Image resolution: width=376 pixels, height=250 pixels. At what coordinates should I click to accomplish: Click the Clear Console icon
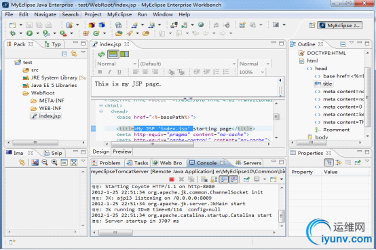tap(204, 179)
